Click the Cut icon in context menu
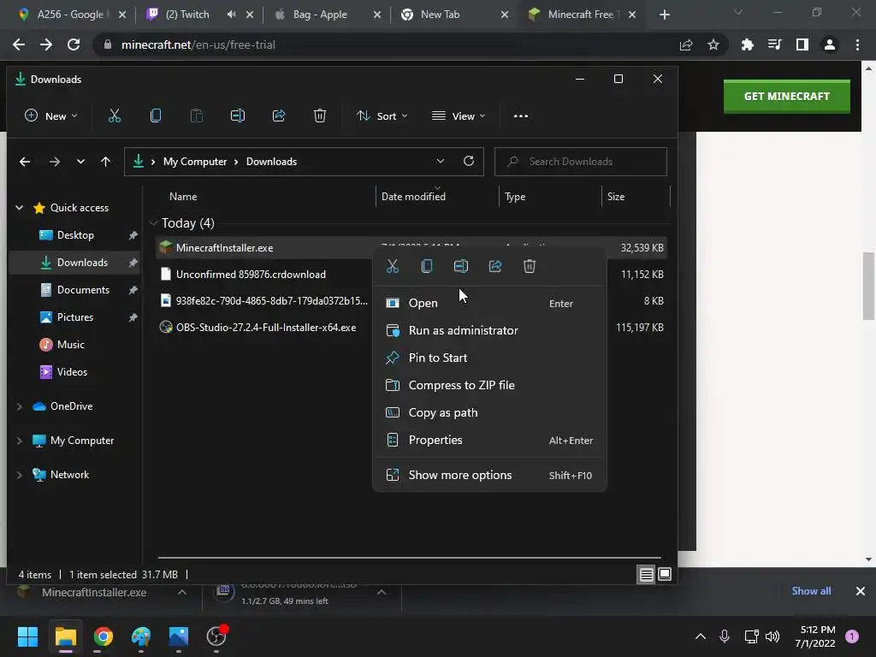Image resolution: width=876 pixels, height=657 pixels. click(393, 266)
